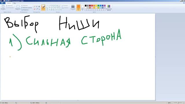Click the Select (Выделить) rectangle icon

pos(18,6)
